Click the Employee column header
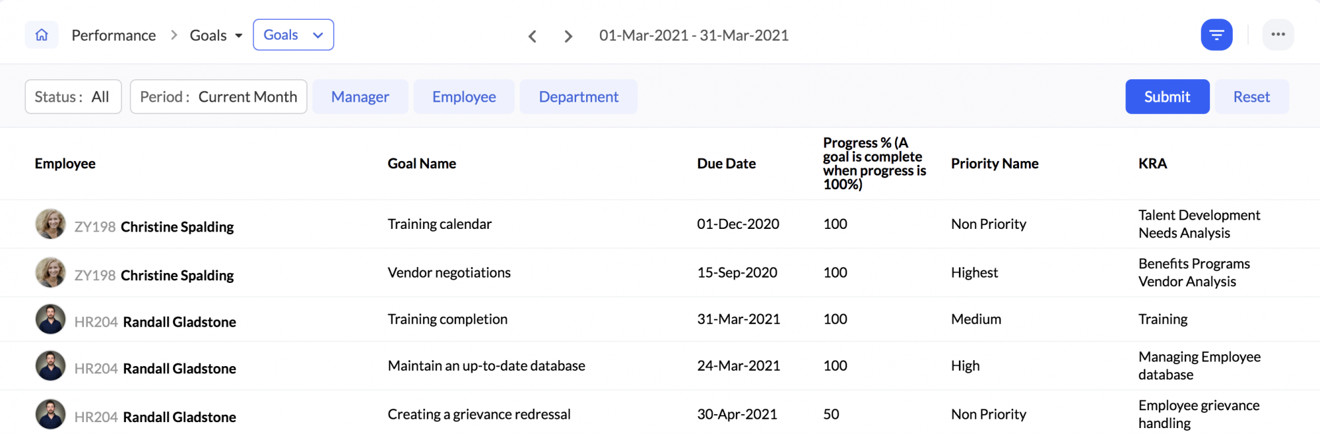 (65, 164)
